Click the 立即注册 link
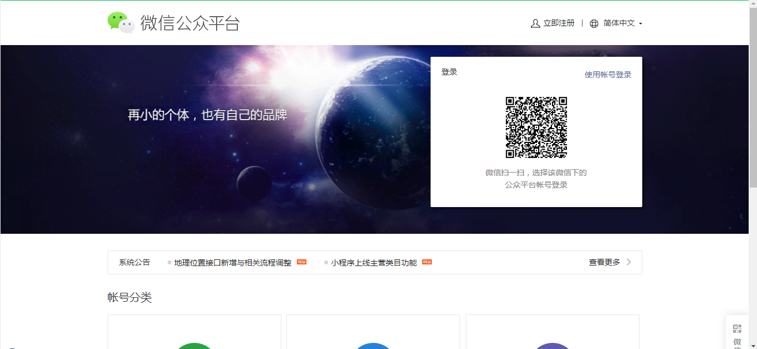757x349 pixels. (x=559, y=23)
